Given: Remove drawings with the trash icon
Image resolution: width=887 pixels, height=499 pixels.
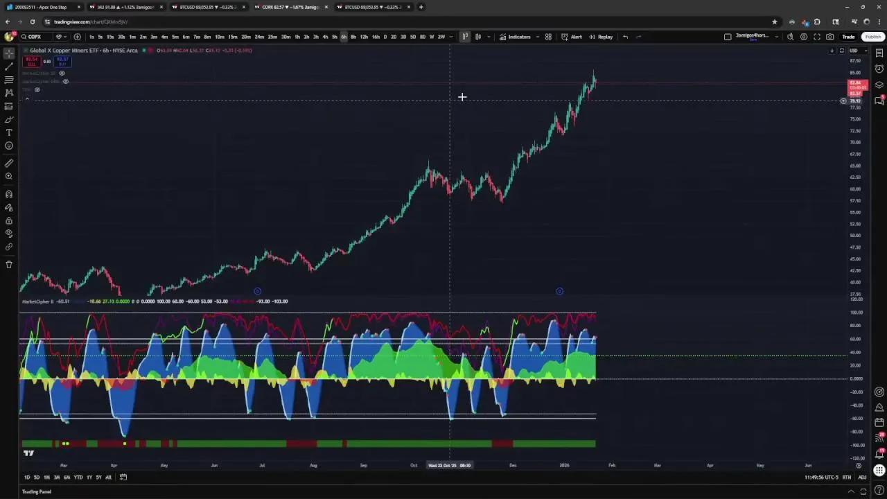Looking at the screenshot, I should pos(9,264).
